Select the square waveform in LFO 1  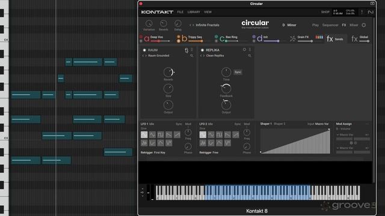click(161, 134)
